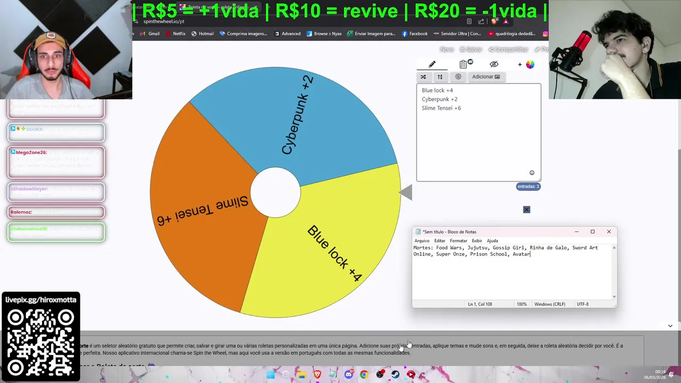Click the 'entradas: 3' badge

click(x=528, y=186)
